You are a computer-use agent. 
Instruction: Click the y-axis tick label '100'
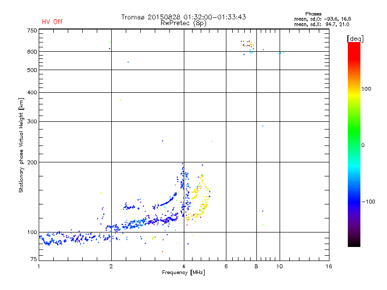tap(32, 232)
